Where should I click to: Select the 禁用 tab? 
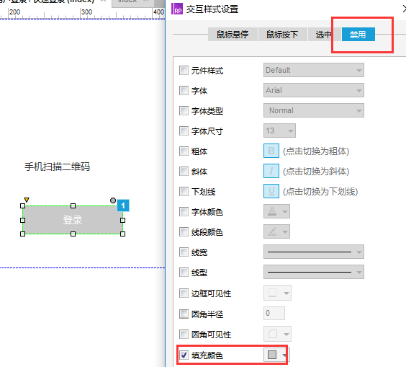tap(358, 34)
